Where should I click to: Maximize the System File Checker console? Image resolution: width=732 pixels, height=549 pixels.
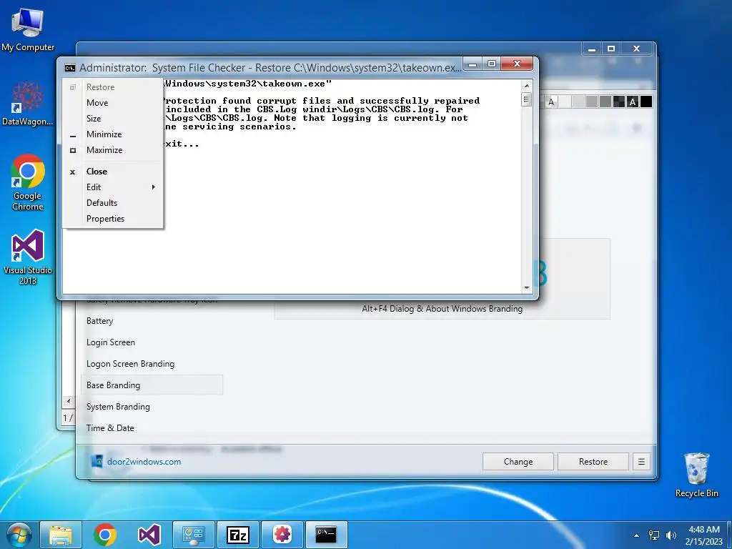click(491, 64)
